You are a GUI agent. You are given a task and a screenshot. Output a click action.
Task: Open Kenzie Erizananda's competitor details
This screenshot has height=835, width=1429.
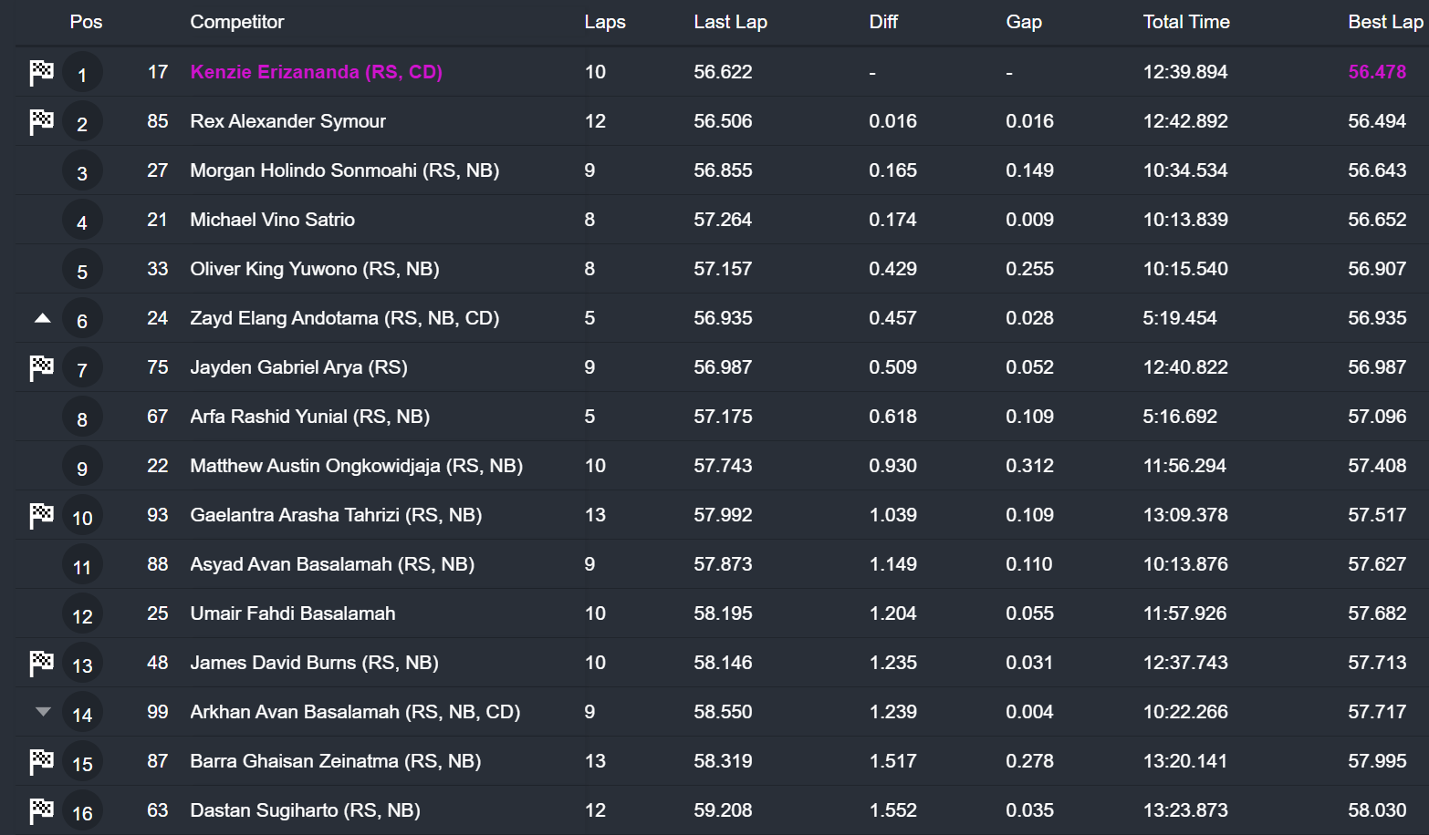coord(316,72)
